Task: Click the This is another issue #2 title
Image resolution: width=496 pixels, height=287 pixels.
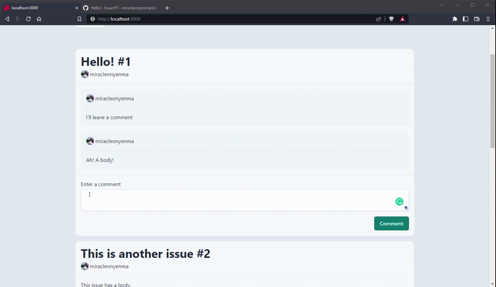Action: click(146, 254)
